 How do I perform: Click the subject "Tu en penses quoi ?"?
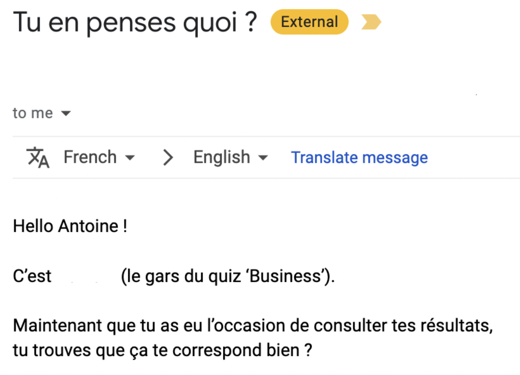click(x=135, y=22)
